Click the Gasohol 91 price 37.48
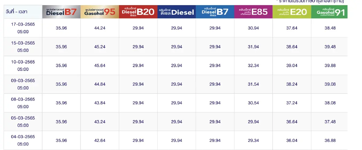The image size is (362, 150). (x=330, y=122)
